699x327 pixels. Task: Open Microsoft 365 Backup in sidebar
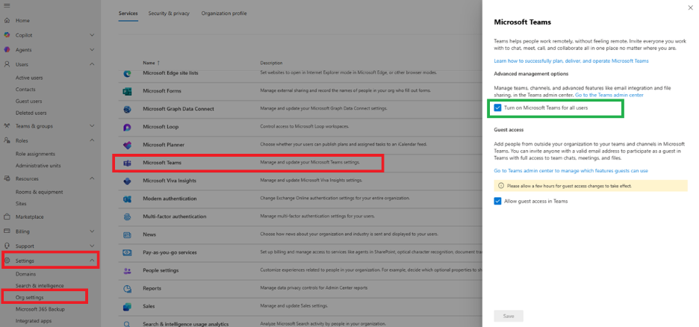[40, 309]
